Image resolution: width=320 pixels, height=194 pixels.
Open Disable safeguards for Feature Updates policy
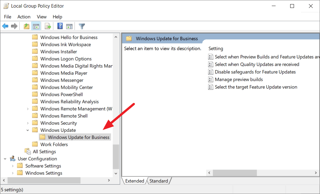point(255,72)
